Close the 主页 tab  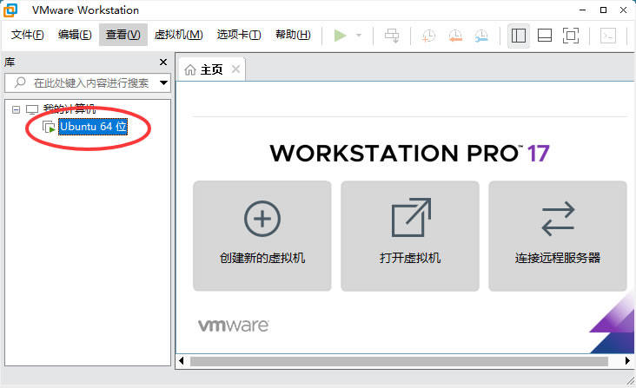(235, 69)
